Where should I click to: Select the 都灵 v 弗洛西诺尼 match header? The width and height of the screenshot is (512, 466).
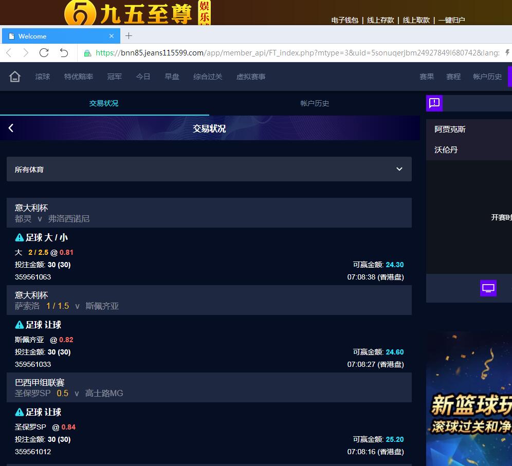209,213
